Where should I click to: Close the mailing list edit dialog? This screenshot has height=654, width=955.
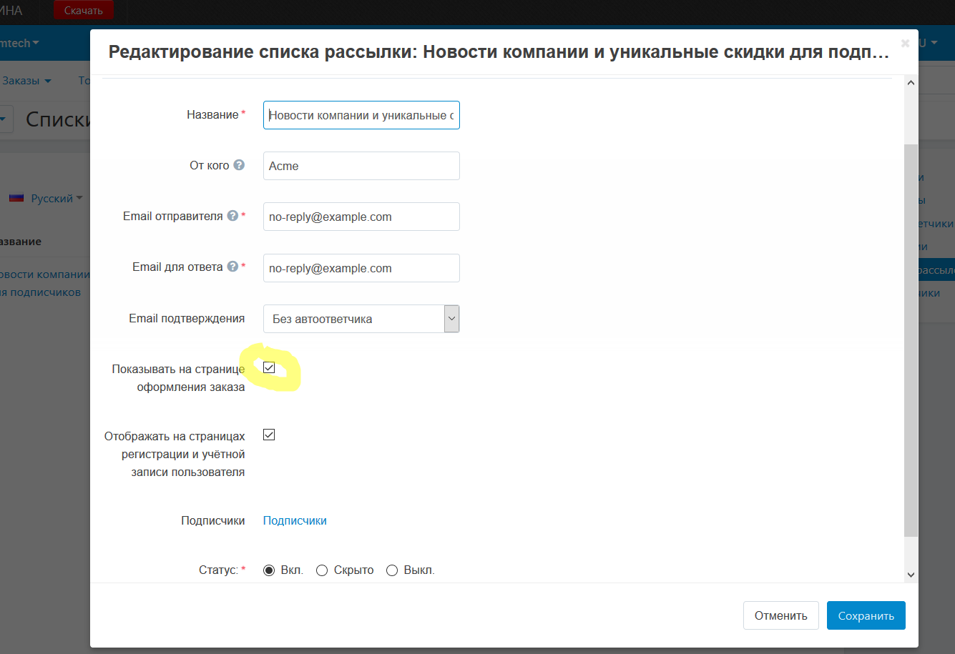click(x=905, y=44)
